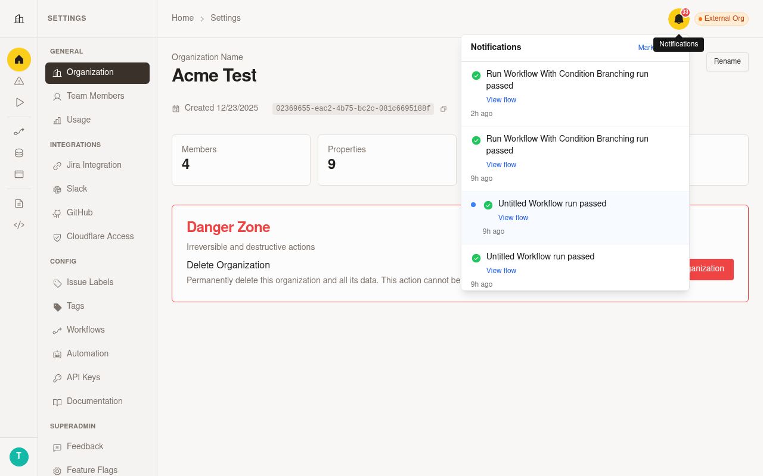Go to Slack integration
This screenshot has width=763, height=476.
(x=97, y=189)
